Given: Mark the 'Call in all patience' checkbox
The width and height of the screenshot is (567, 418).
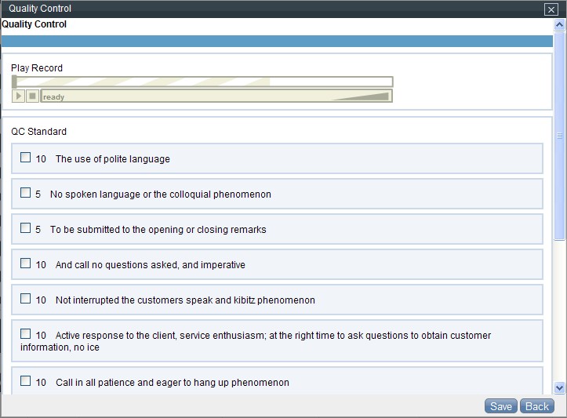Looking at the screenshot, I should click(26, 381).
